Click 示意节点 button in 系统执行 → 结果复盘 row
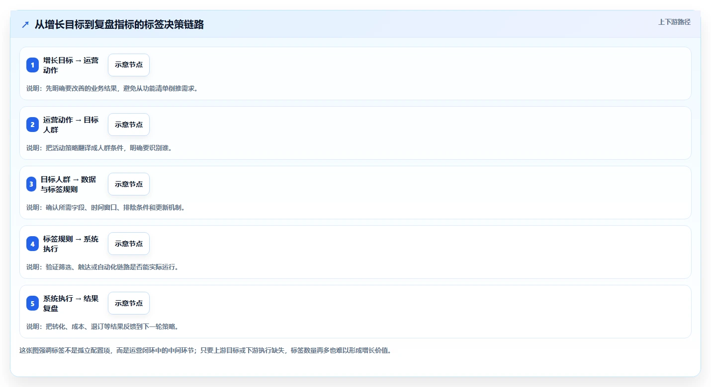 [x=129, y=303]
